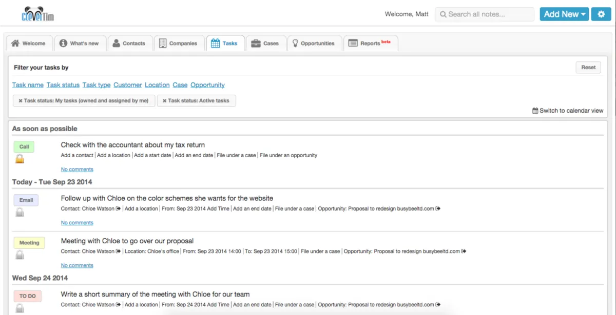616x315 pixels.
Task: Remove the My tasks filter chip
Action: pos(21,101)
